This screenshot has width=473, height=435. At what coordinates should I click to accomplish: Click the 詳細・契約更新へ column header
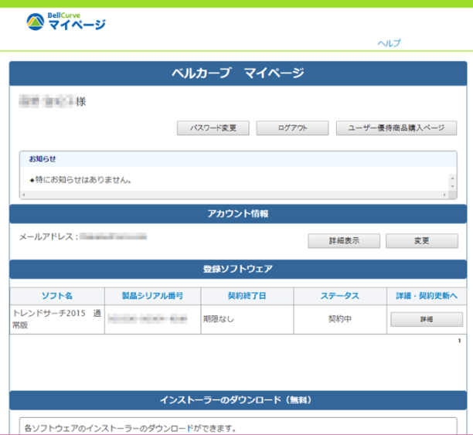point(427,296)
